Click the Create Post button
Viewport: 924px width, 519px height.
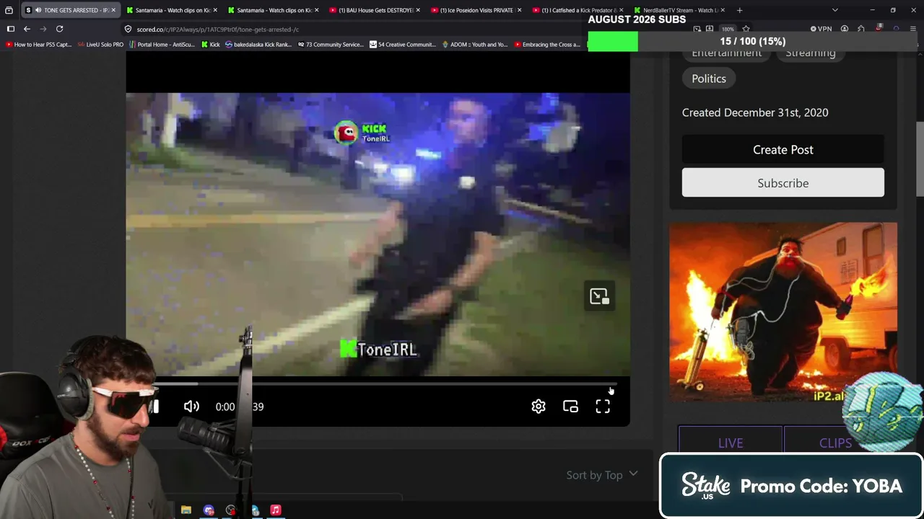point(783,150)
